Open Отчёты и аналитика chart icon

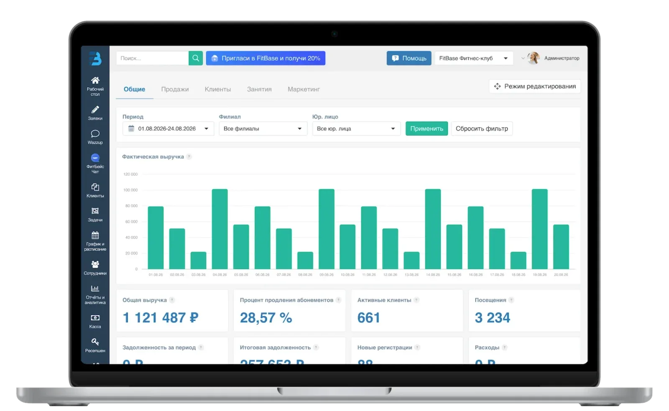pyautogui.click(x=95, y=288)
